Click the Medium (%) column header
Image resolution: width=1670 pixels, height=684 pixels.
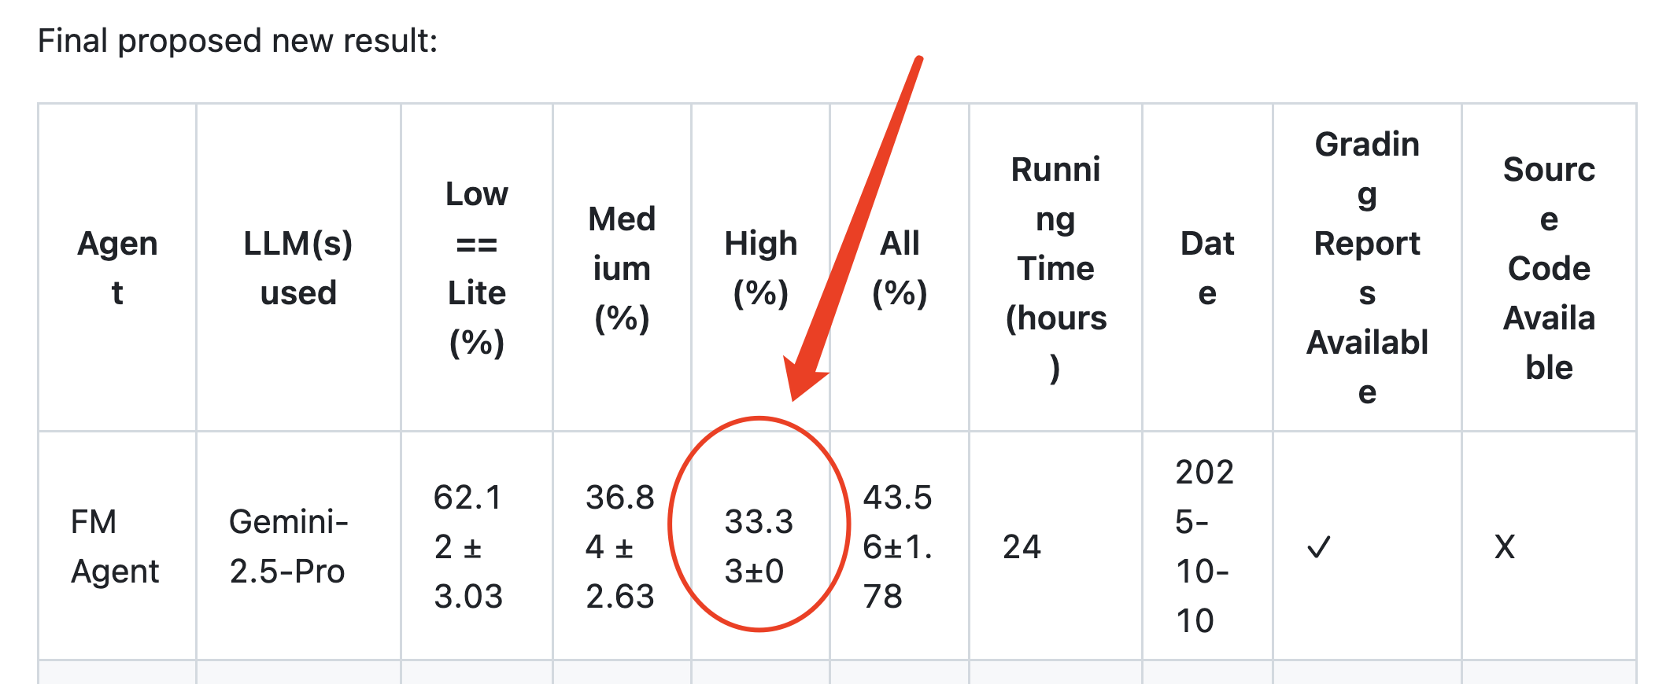coord(622,268)
